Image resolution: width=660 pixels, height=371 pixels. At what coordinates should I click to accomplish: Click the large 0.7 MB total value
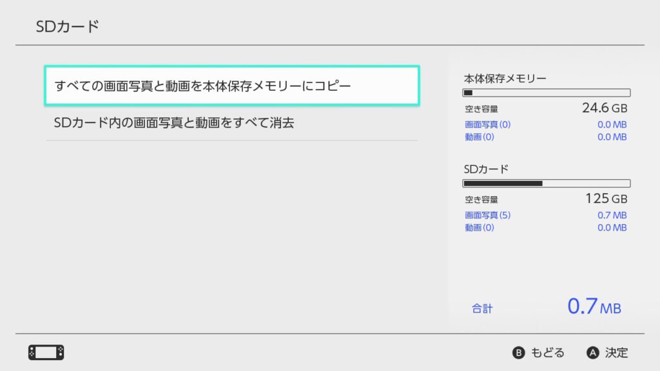coord(594,306)
